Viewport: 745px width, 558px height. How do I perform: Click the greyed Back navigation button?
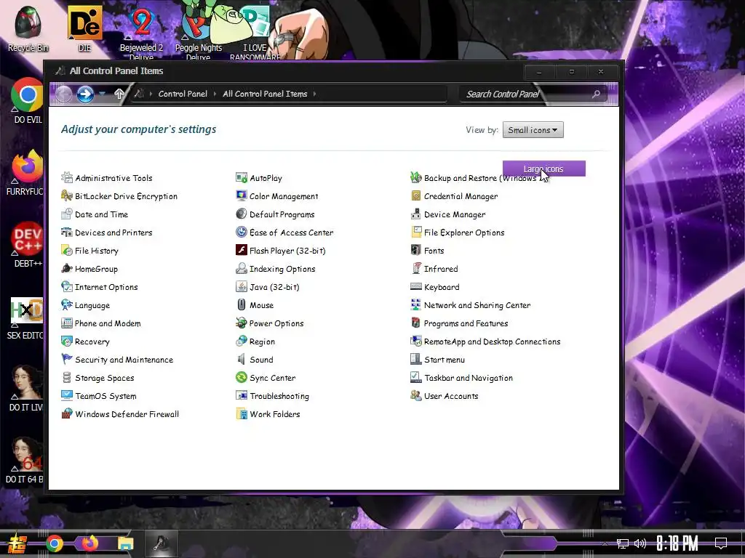click(x=64, y=94)
